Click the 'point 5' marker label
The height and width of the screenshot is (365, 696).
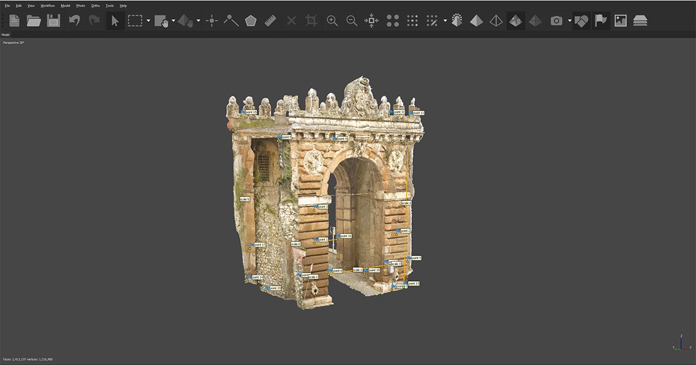[287, 137]
